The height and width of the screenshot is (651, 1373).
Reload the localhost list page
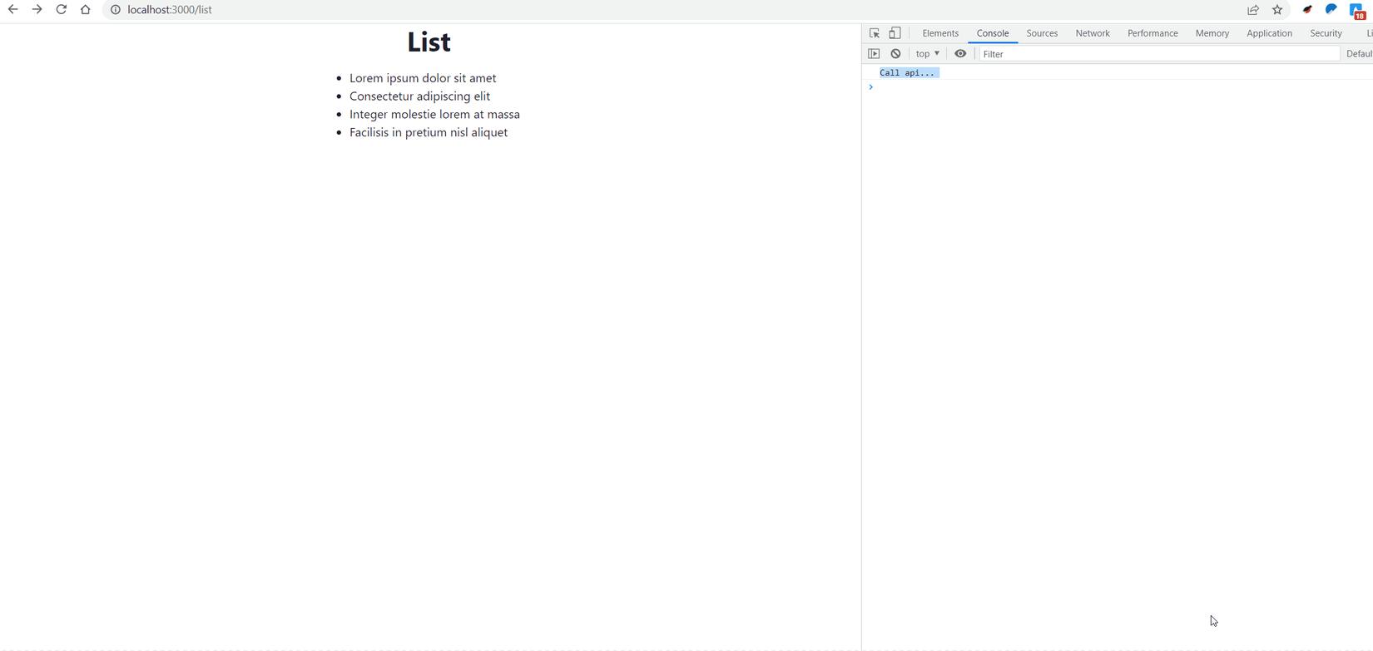(x=61, y=10)
